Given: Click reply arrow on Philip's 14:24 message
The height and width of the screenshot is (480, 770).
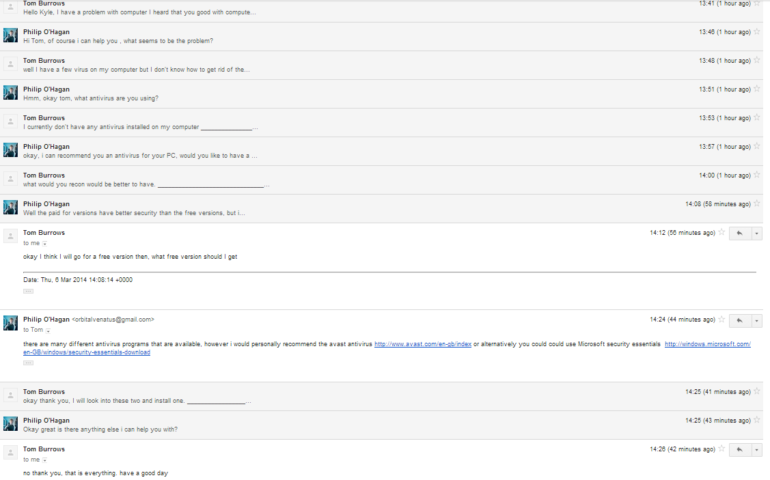Looking at the screenshot, I should [739, 320].
